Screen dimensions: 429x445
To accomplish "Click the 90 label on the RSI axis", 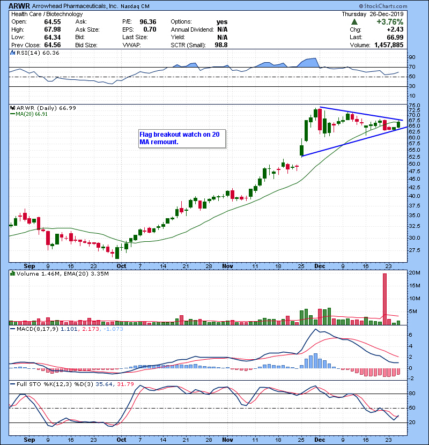I will coord(412,57).
